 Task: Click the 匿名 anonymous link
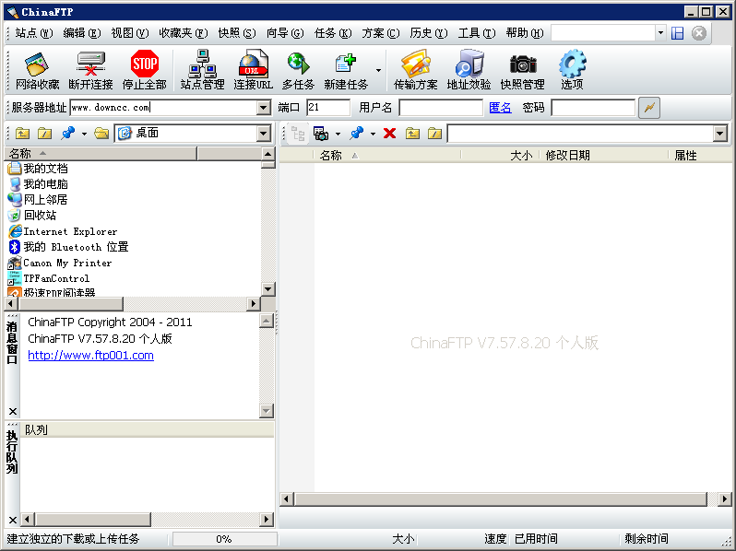coord(500,108)
